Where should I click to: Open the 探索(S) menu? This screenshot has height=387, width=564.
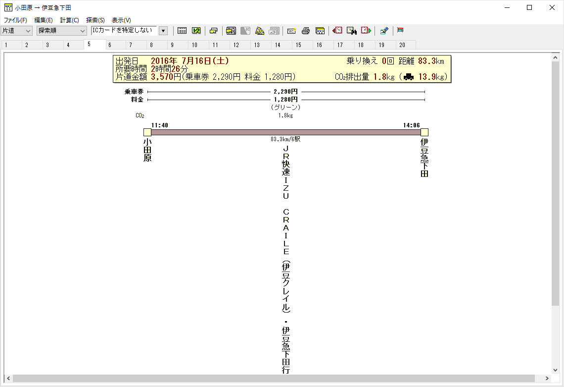point(95,20)
